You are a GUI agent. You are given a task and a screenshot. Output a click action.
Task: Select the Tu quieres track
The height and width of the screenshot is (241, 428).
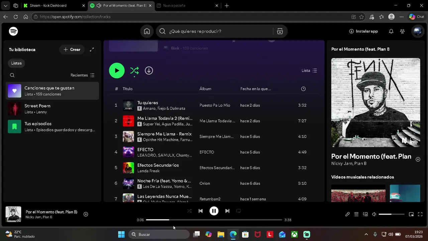(214, 105)
